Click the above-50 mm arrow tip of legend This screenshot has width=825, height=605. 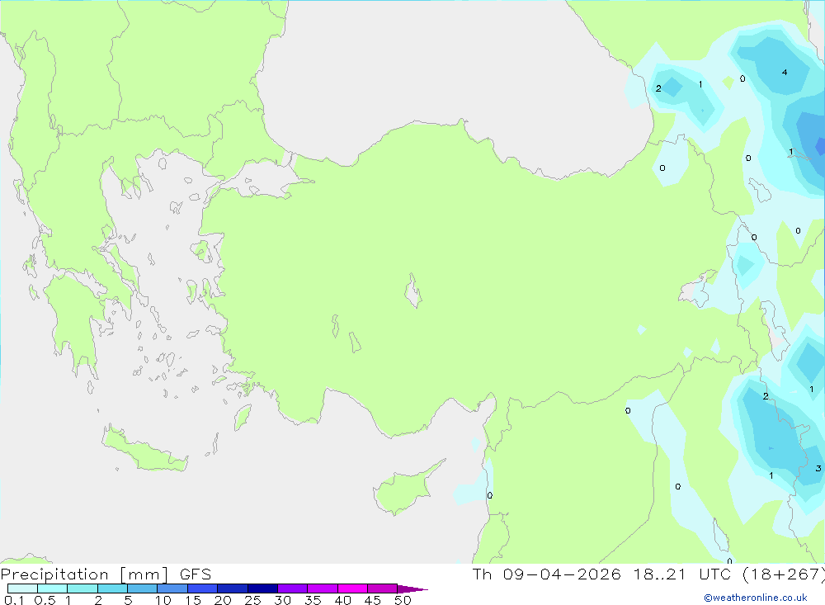[x=412, y=589]
